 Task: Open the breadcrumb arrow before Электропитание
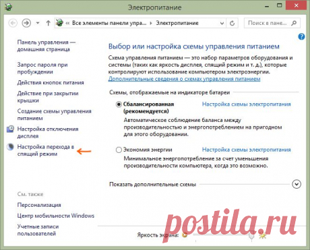point(151,23)
